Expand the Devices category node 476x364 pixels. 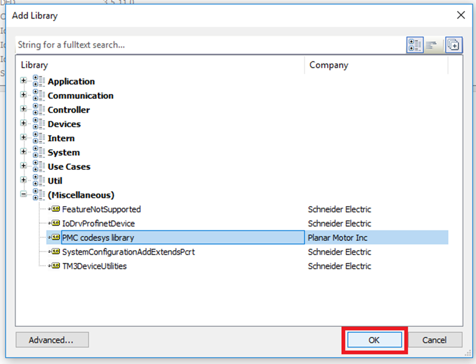[24, 124]
